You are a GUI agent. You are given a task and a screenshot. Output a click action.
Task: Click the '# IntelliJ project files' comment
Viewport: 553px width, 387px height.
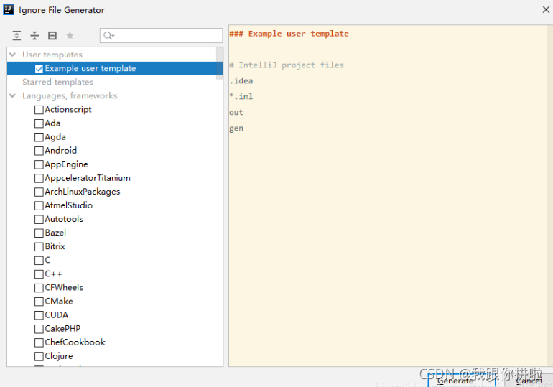click(287, 65)
